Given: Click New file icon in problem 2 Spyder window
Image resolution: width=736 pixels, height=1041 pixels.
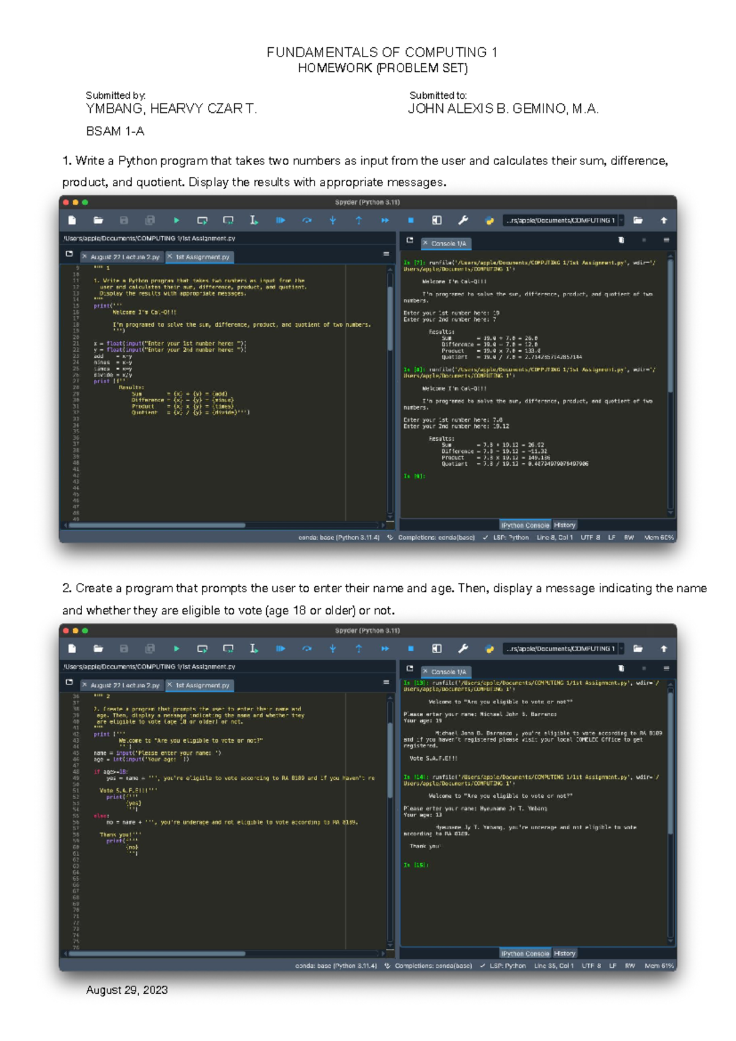Looking at the screenshot, I should [x=72, y=649].
